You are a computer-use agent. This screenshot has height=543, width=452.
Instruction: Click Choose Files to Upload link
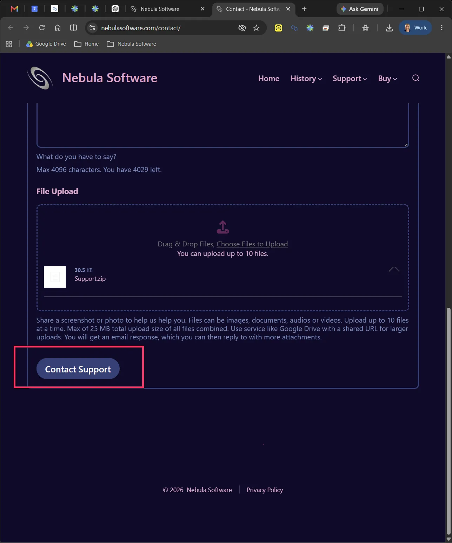tap(252, 244)
